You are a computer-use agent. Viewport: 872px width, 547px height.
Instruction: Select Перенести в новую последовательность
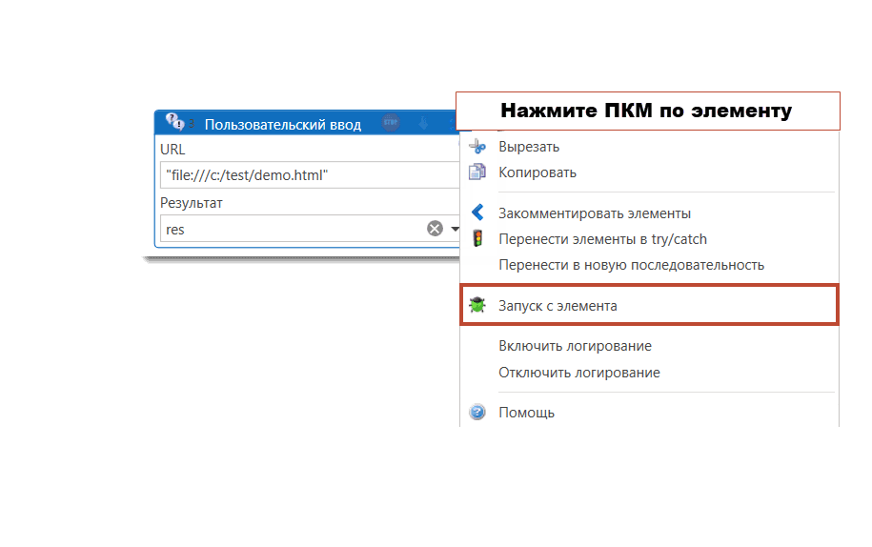tap(631, 265)
